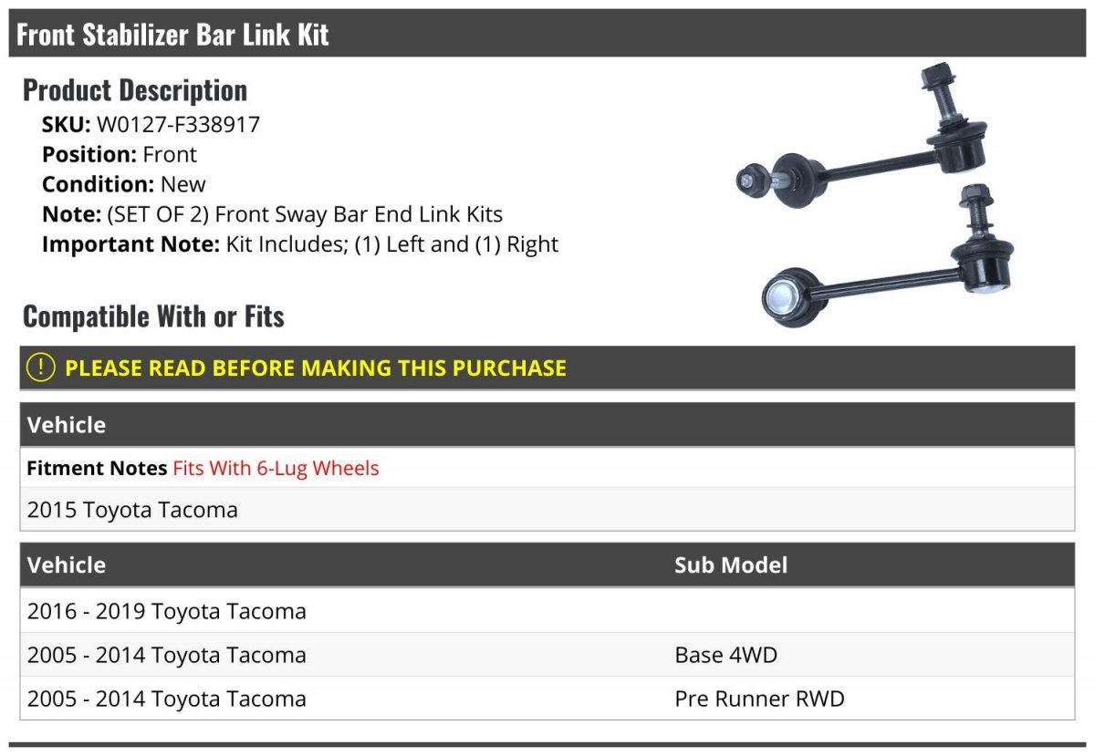Select the 2016 - 2019 Toyota Tacoma row

pos(166,611)
